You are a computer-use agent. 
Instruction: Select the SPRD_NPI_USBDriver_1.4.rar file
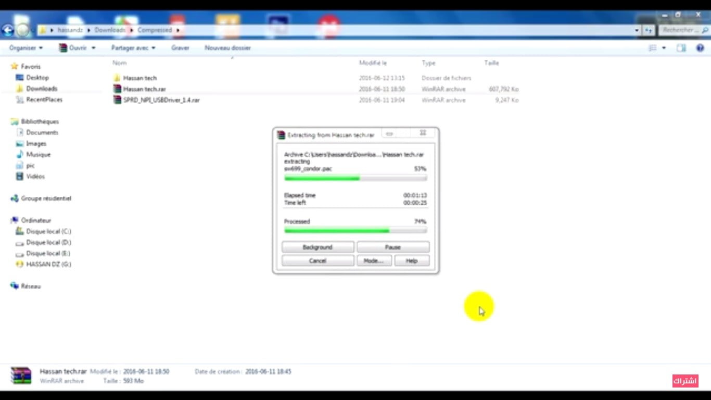point(161,100)
